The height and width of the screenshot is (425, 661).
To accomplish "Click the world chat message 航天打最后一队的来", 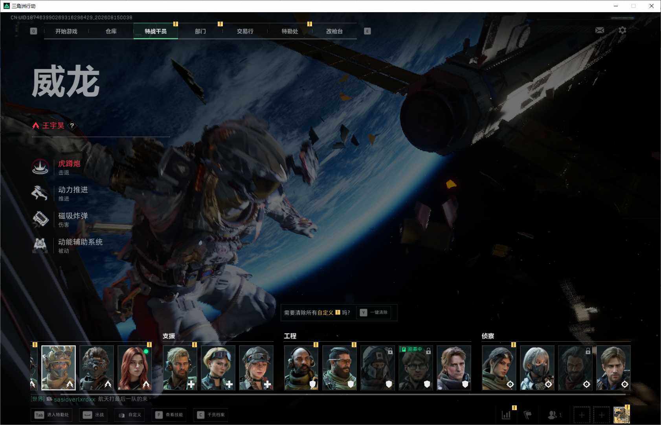I will (123, 399).
